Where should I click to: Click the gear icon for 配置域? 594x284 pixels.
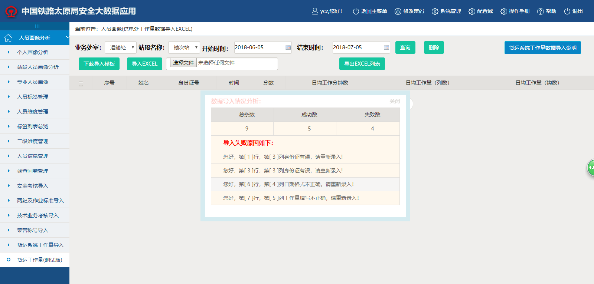[x=471, y=11]
